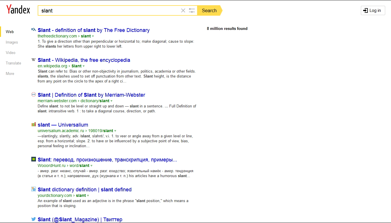Click the 'dictionary/slant' URL path for Merriam-Webster
Image resolution: width=391 pixels, height=223 pixels.
coord(95,101)
